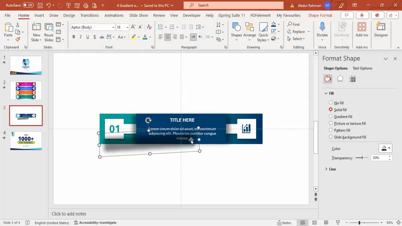Open the Select dropdown in Editing
The width and height of the screenshot is (402, 226).
(296, 39)
